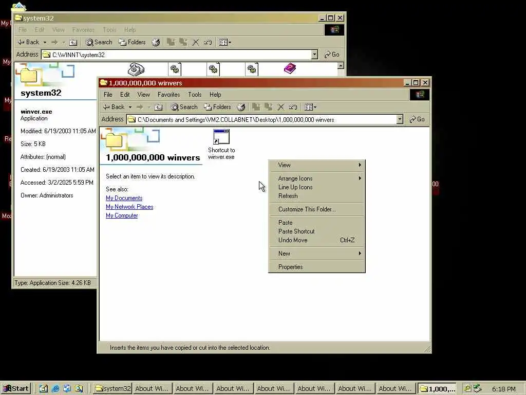Click Back in the 1,000,000,000 winvers window
This screenshot has width=526, height=395.
click(x=114, y=107)
